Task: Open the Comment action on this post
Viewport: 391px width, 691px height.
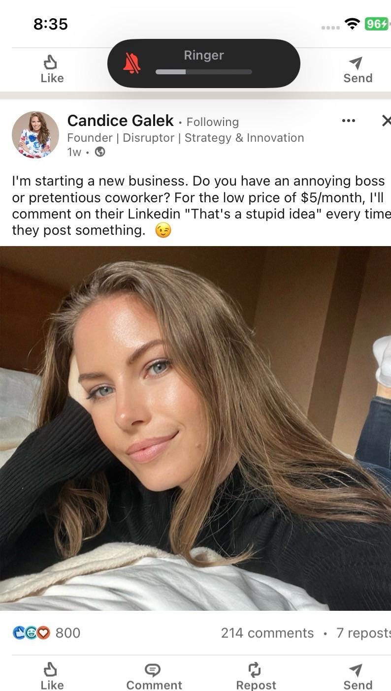Action: tap(154, 676)
